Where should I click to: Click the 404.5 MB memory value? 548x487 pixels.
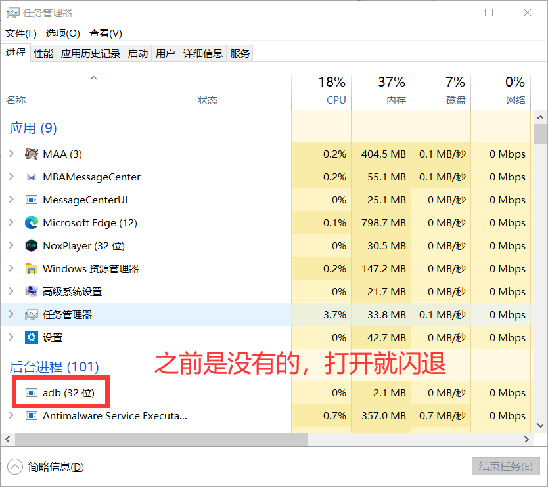coord(384,154)
